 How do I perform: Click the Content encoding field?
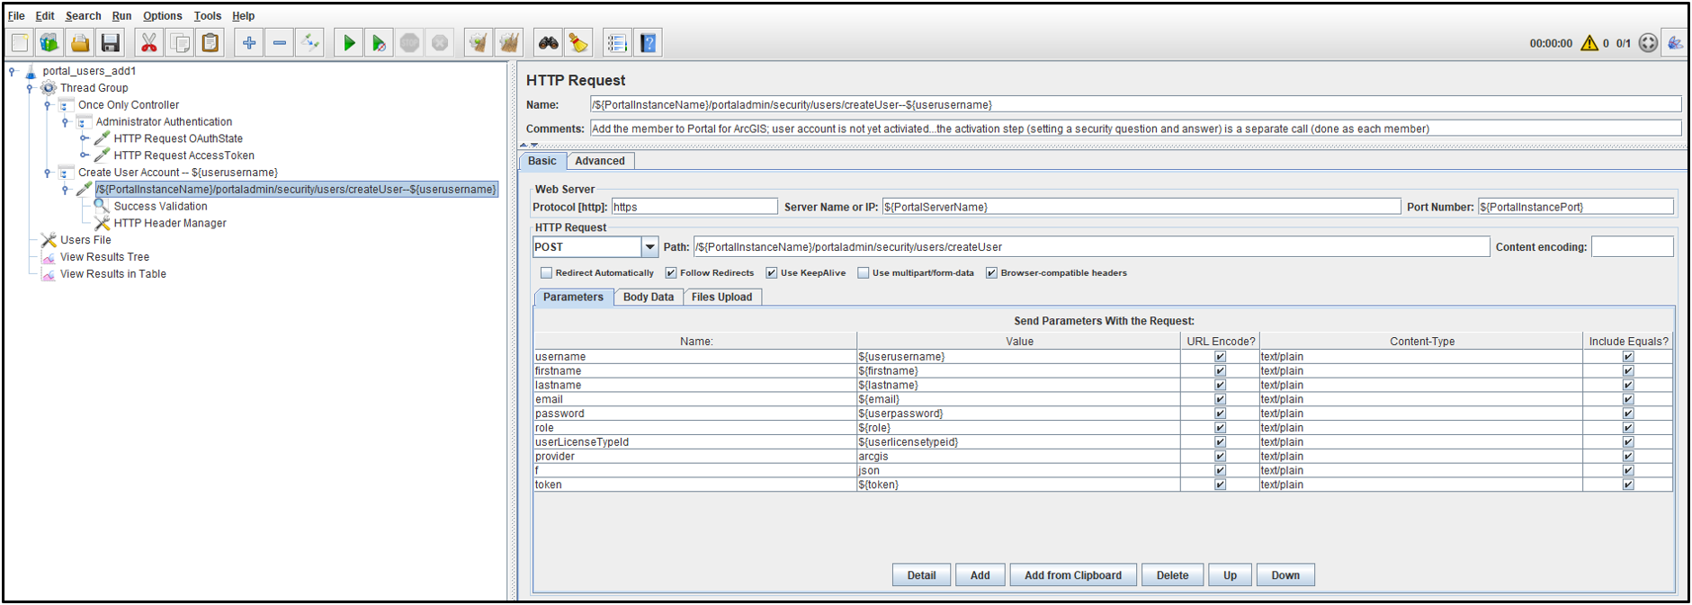pos(1632,246)
